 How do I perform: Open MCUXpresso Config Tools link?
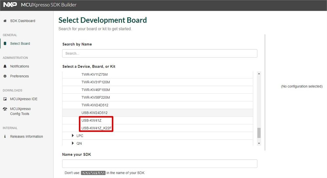click(x=20, y=111)
